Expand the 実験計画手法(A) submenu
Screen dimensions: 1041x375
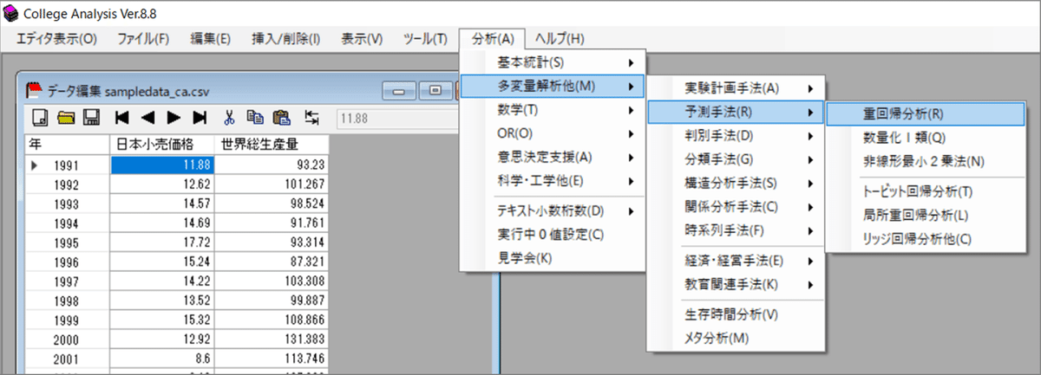pyautogui.click(x=736, y=88)
